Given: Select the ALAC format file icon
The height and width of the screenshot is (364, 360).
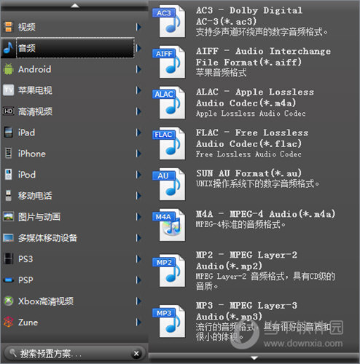Looking at the screenshot, I should [x=169, y=103].
